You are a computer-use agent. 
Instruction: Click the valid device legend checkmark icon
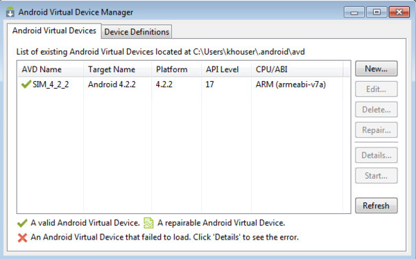(22, 223)
